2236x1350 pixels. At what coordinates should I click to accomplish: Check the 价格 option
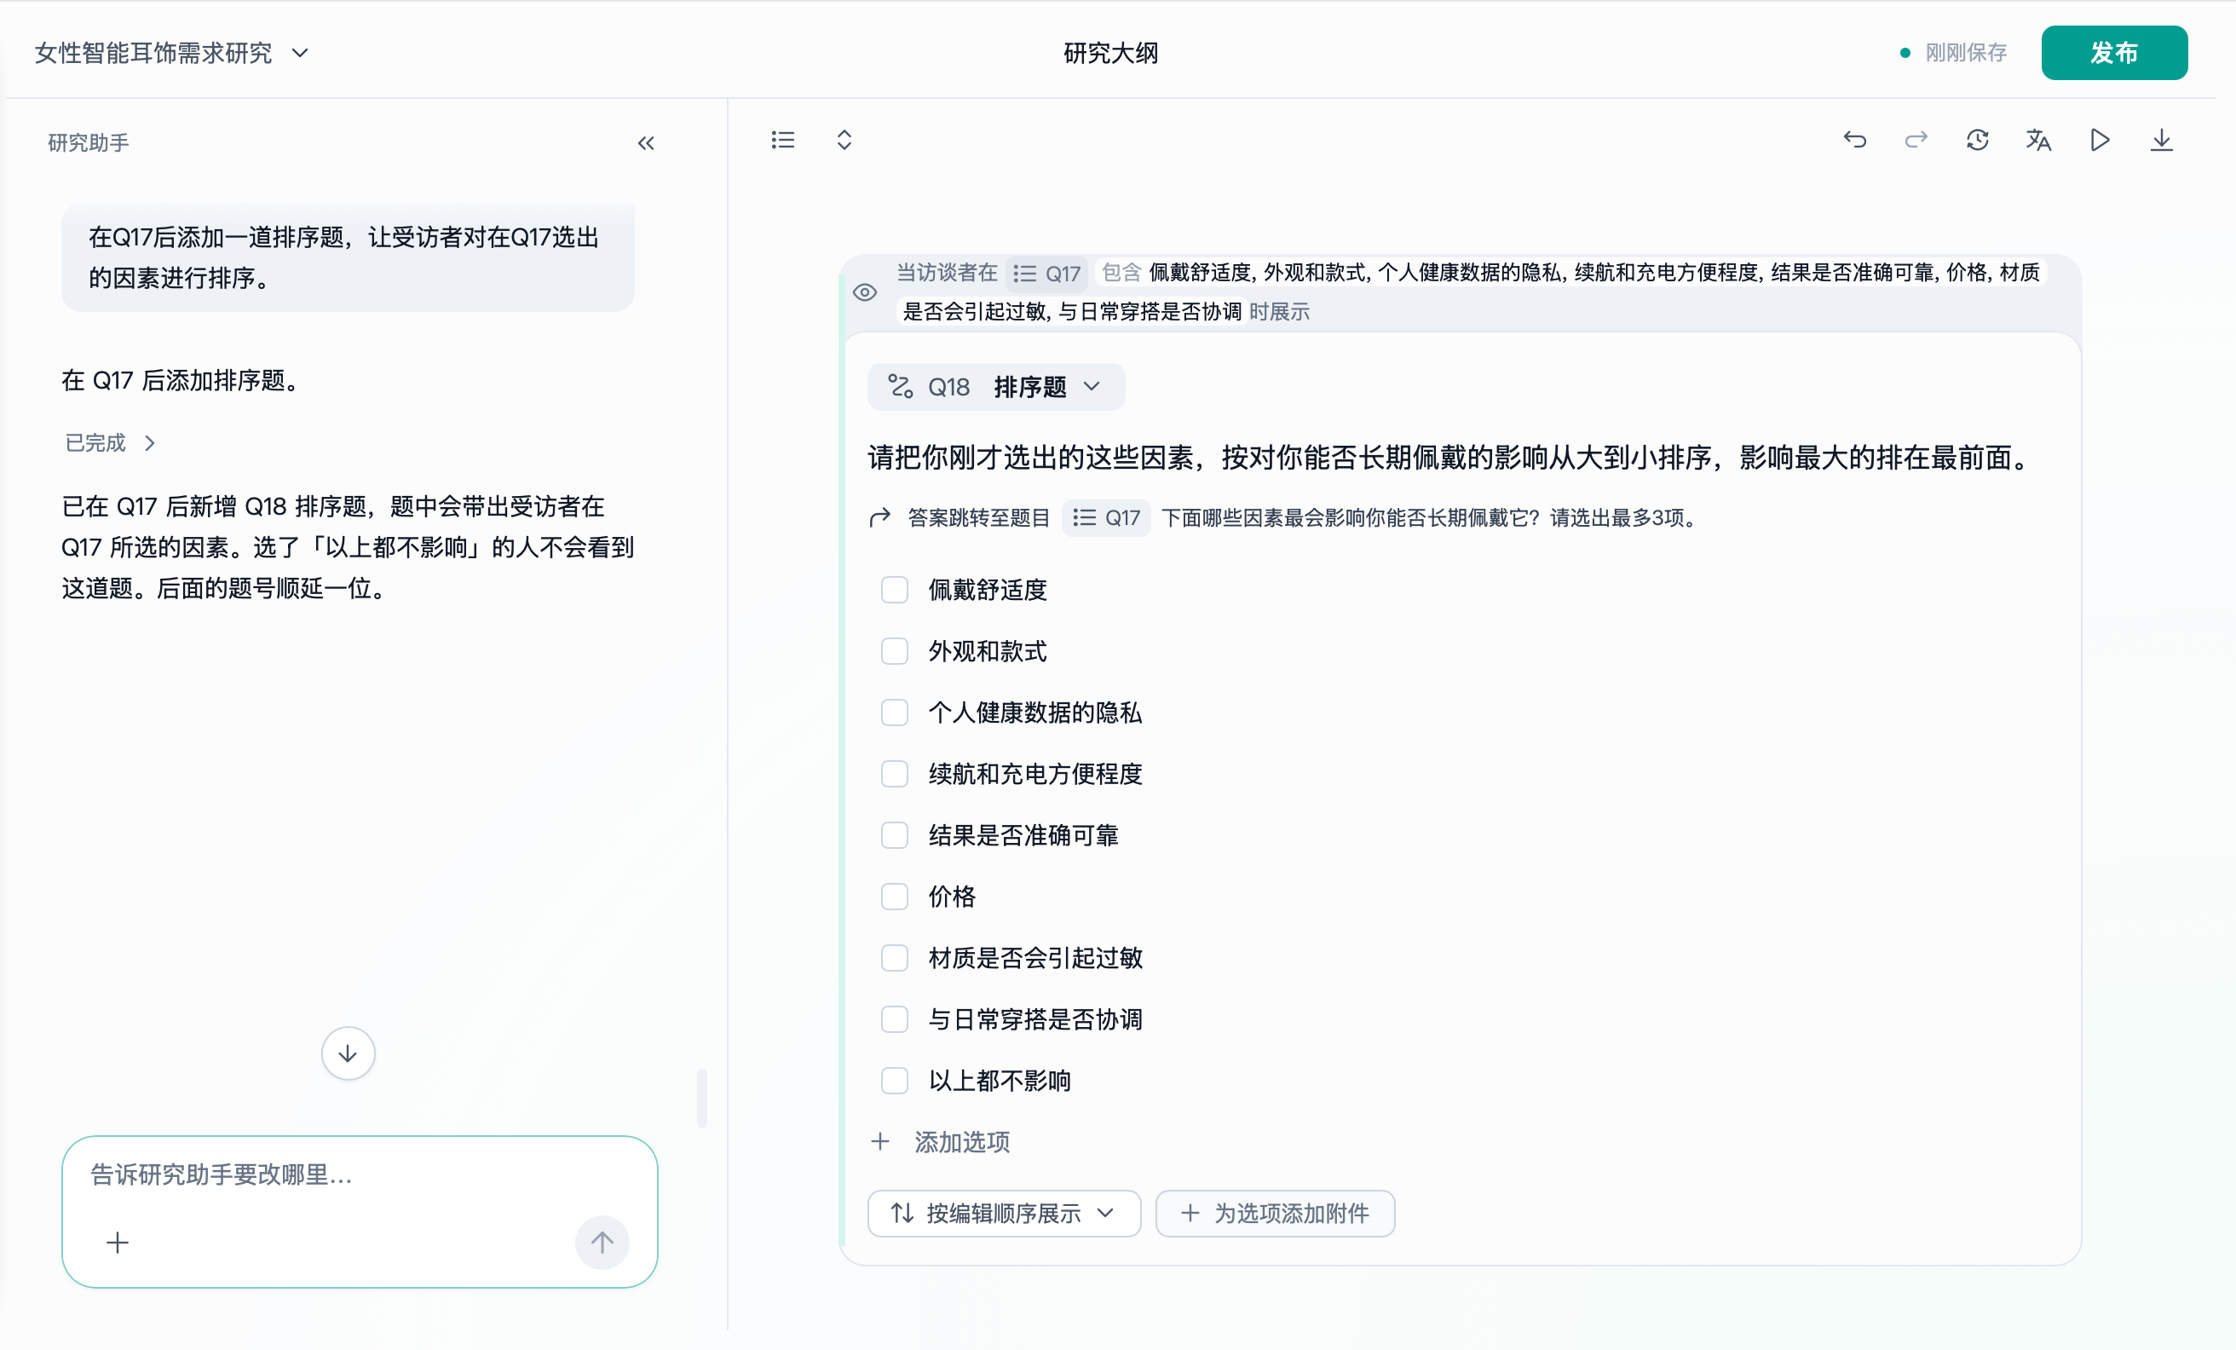(x=895, y=897)
